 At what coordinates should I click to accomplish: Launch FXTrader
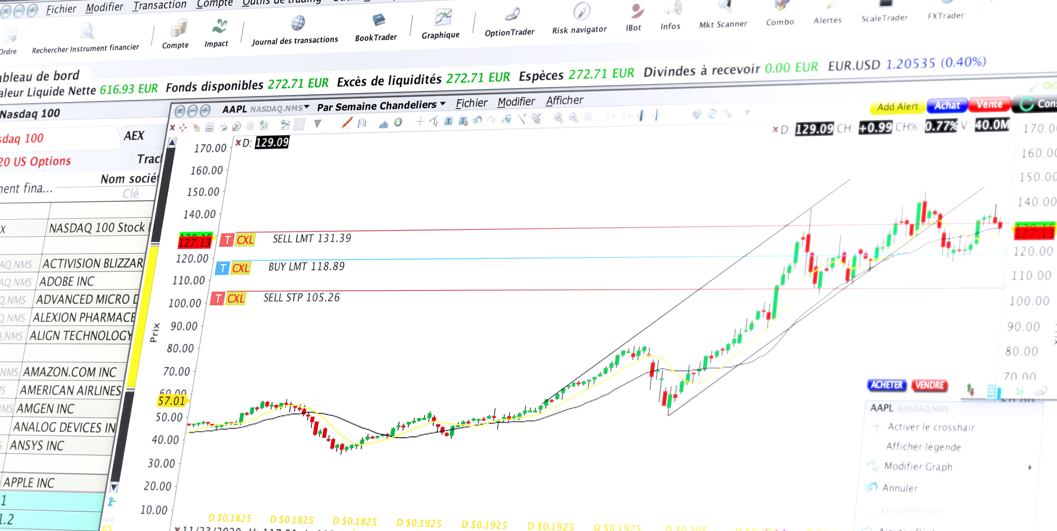click(946, 10)
